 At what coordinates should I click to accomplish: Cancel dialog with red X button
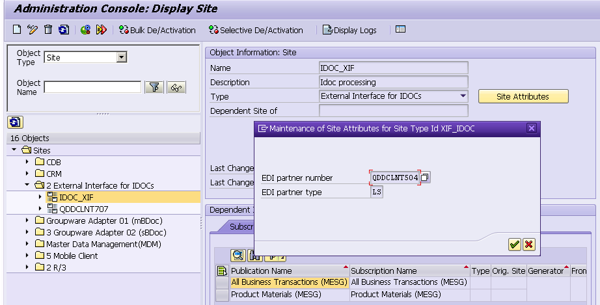[x=528, y=245]
